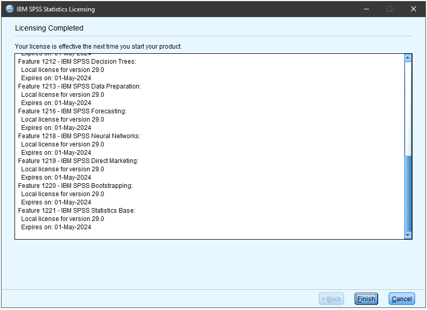Screen dimensions: 427x310
Task: Click the expiry date under Bootstrapping
Action: click(56, 202)
